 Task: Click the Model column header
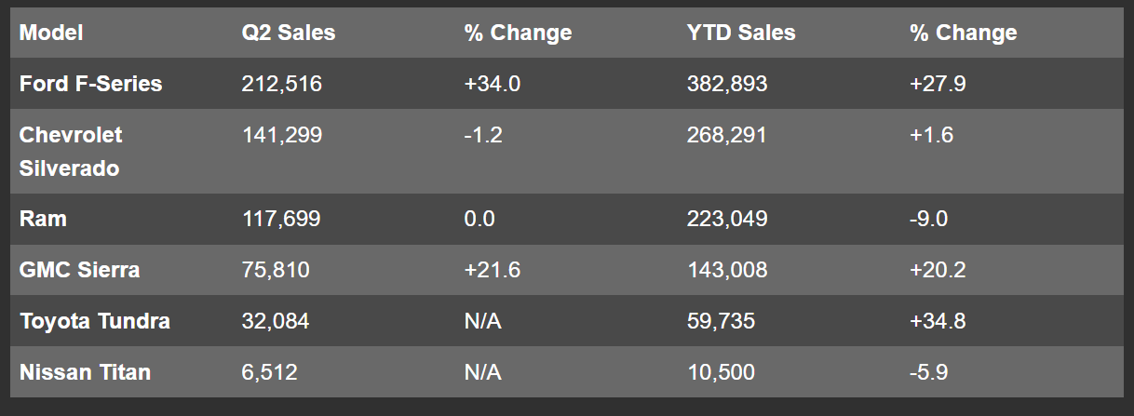point(51,33)
